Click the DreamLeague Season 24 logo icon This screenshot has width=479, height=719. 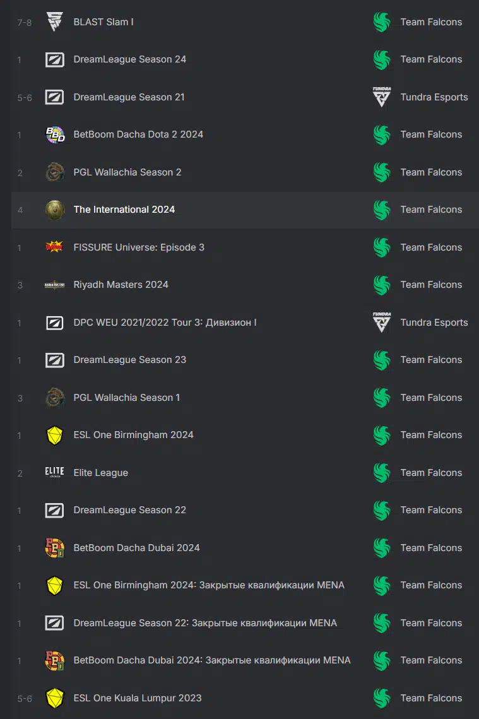point(54,59)
